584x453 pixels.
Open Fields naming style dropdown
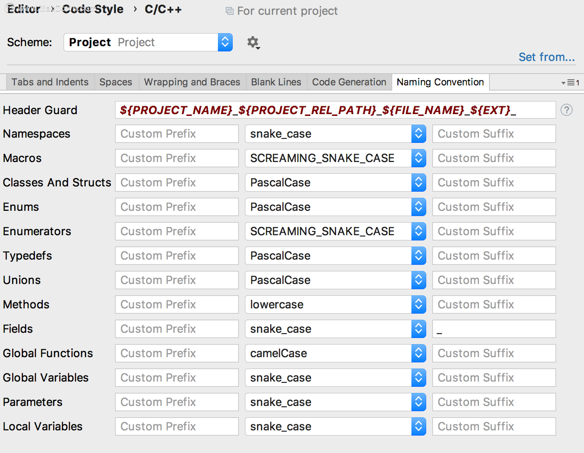[x=336, y=329]
